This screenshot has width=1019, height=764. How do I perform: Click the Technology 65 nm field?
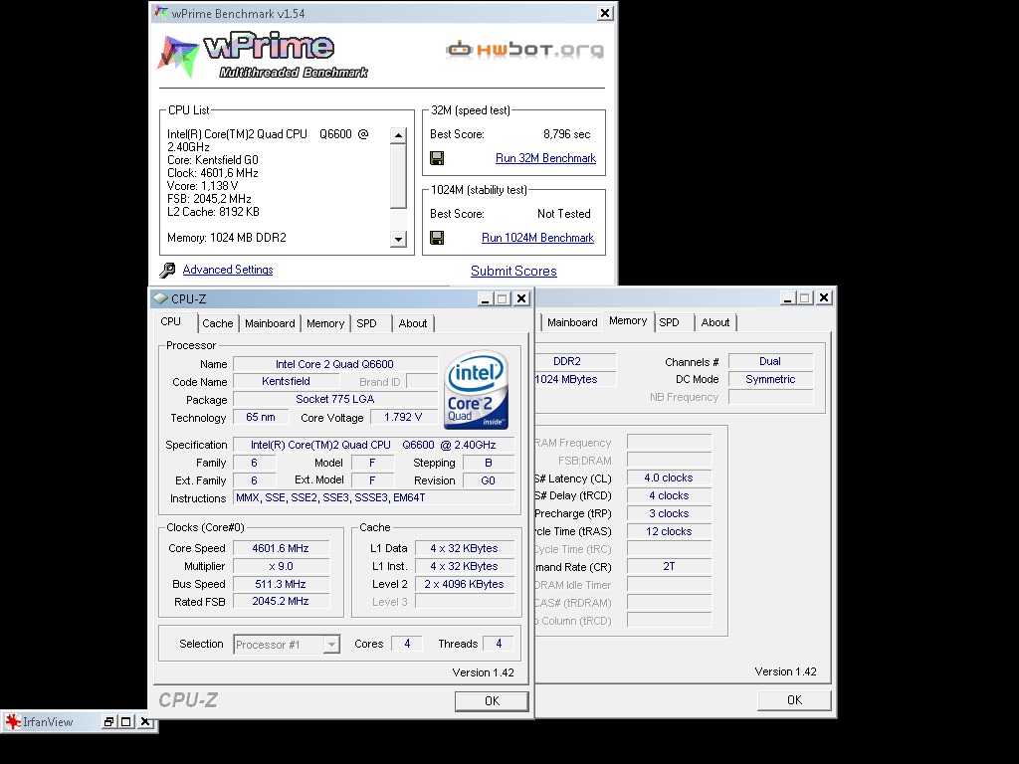click(x=261, y=417)
